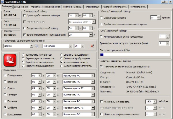Open Среда action dropdown Перезагрузить PC
Viewport: 173px width, 119px height.
coord(93,88)
